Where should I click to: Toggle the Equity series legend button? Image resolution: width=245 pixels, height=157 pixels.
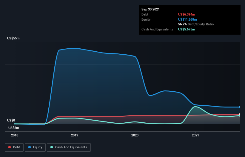[x=35, y=147]
